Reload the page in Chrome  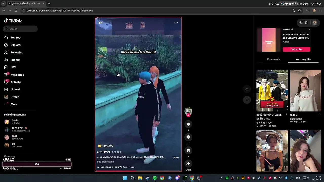[x=16, y=11]
